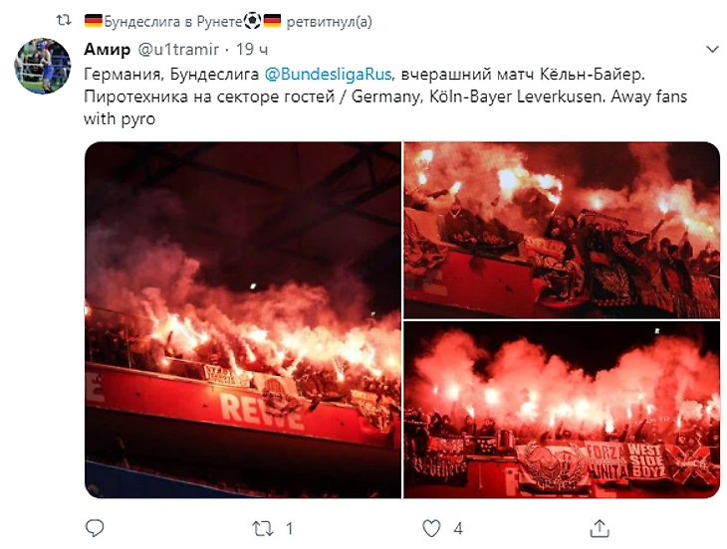
Task: Open the large photo showing the REWE banner
Action: point(243,320)
